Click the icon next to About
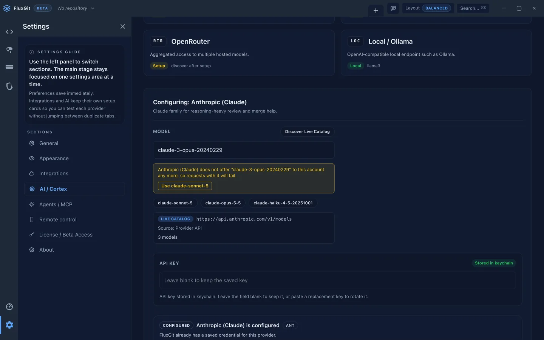 click(x=32, y=250)
